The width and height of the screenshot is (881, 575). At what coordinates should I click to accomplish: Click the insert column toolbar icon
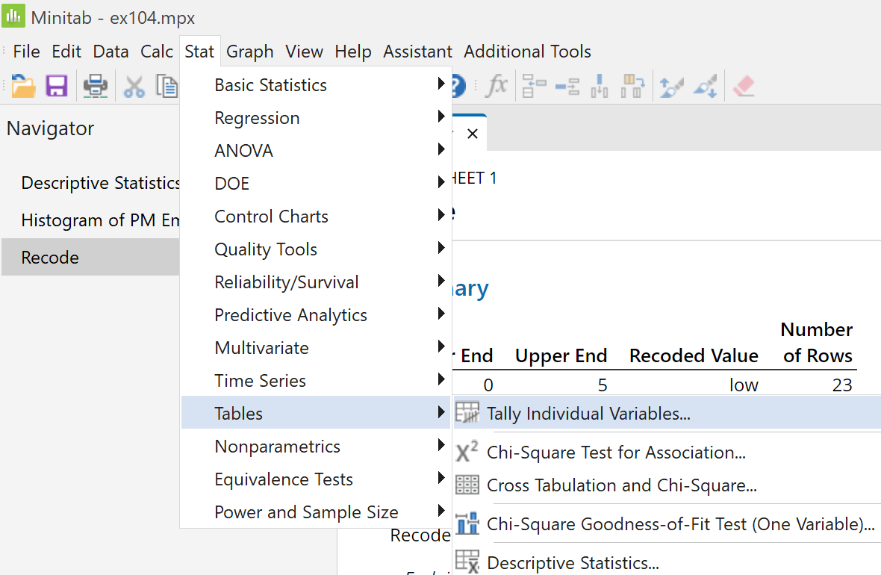tap(600, 86)
